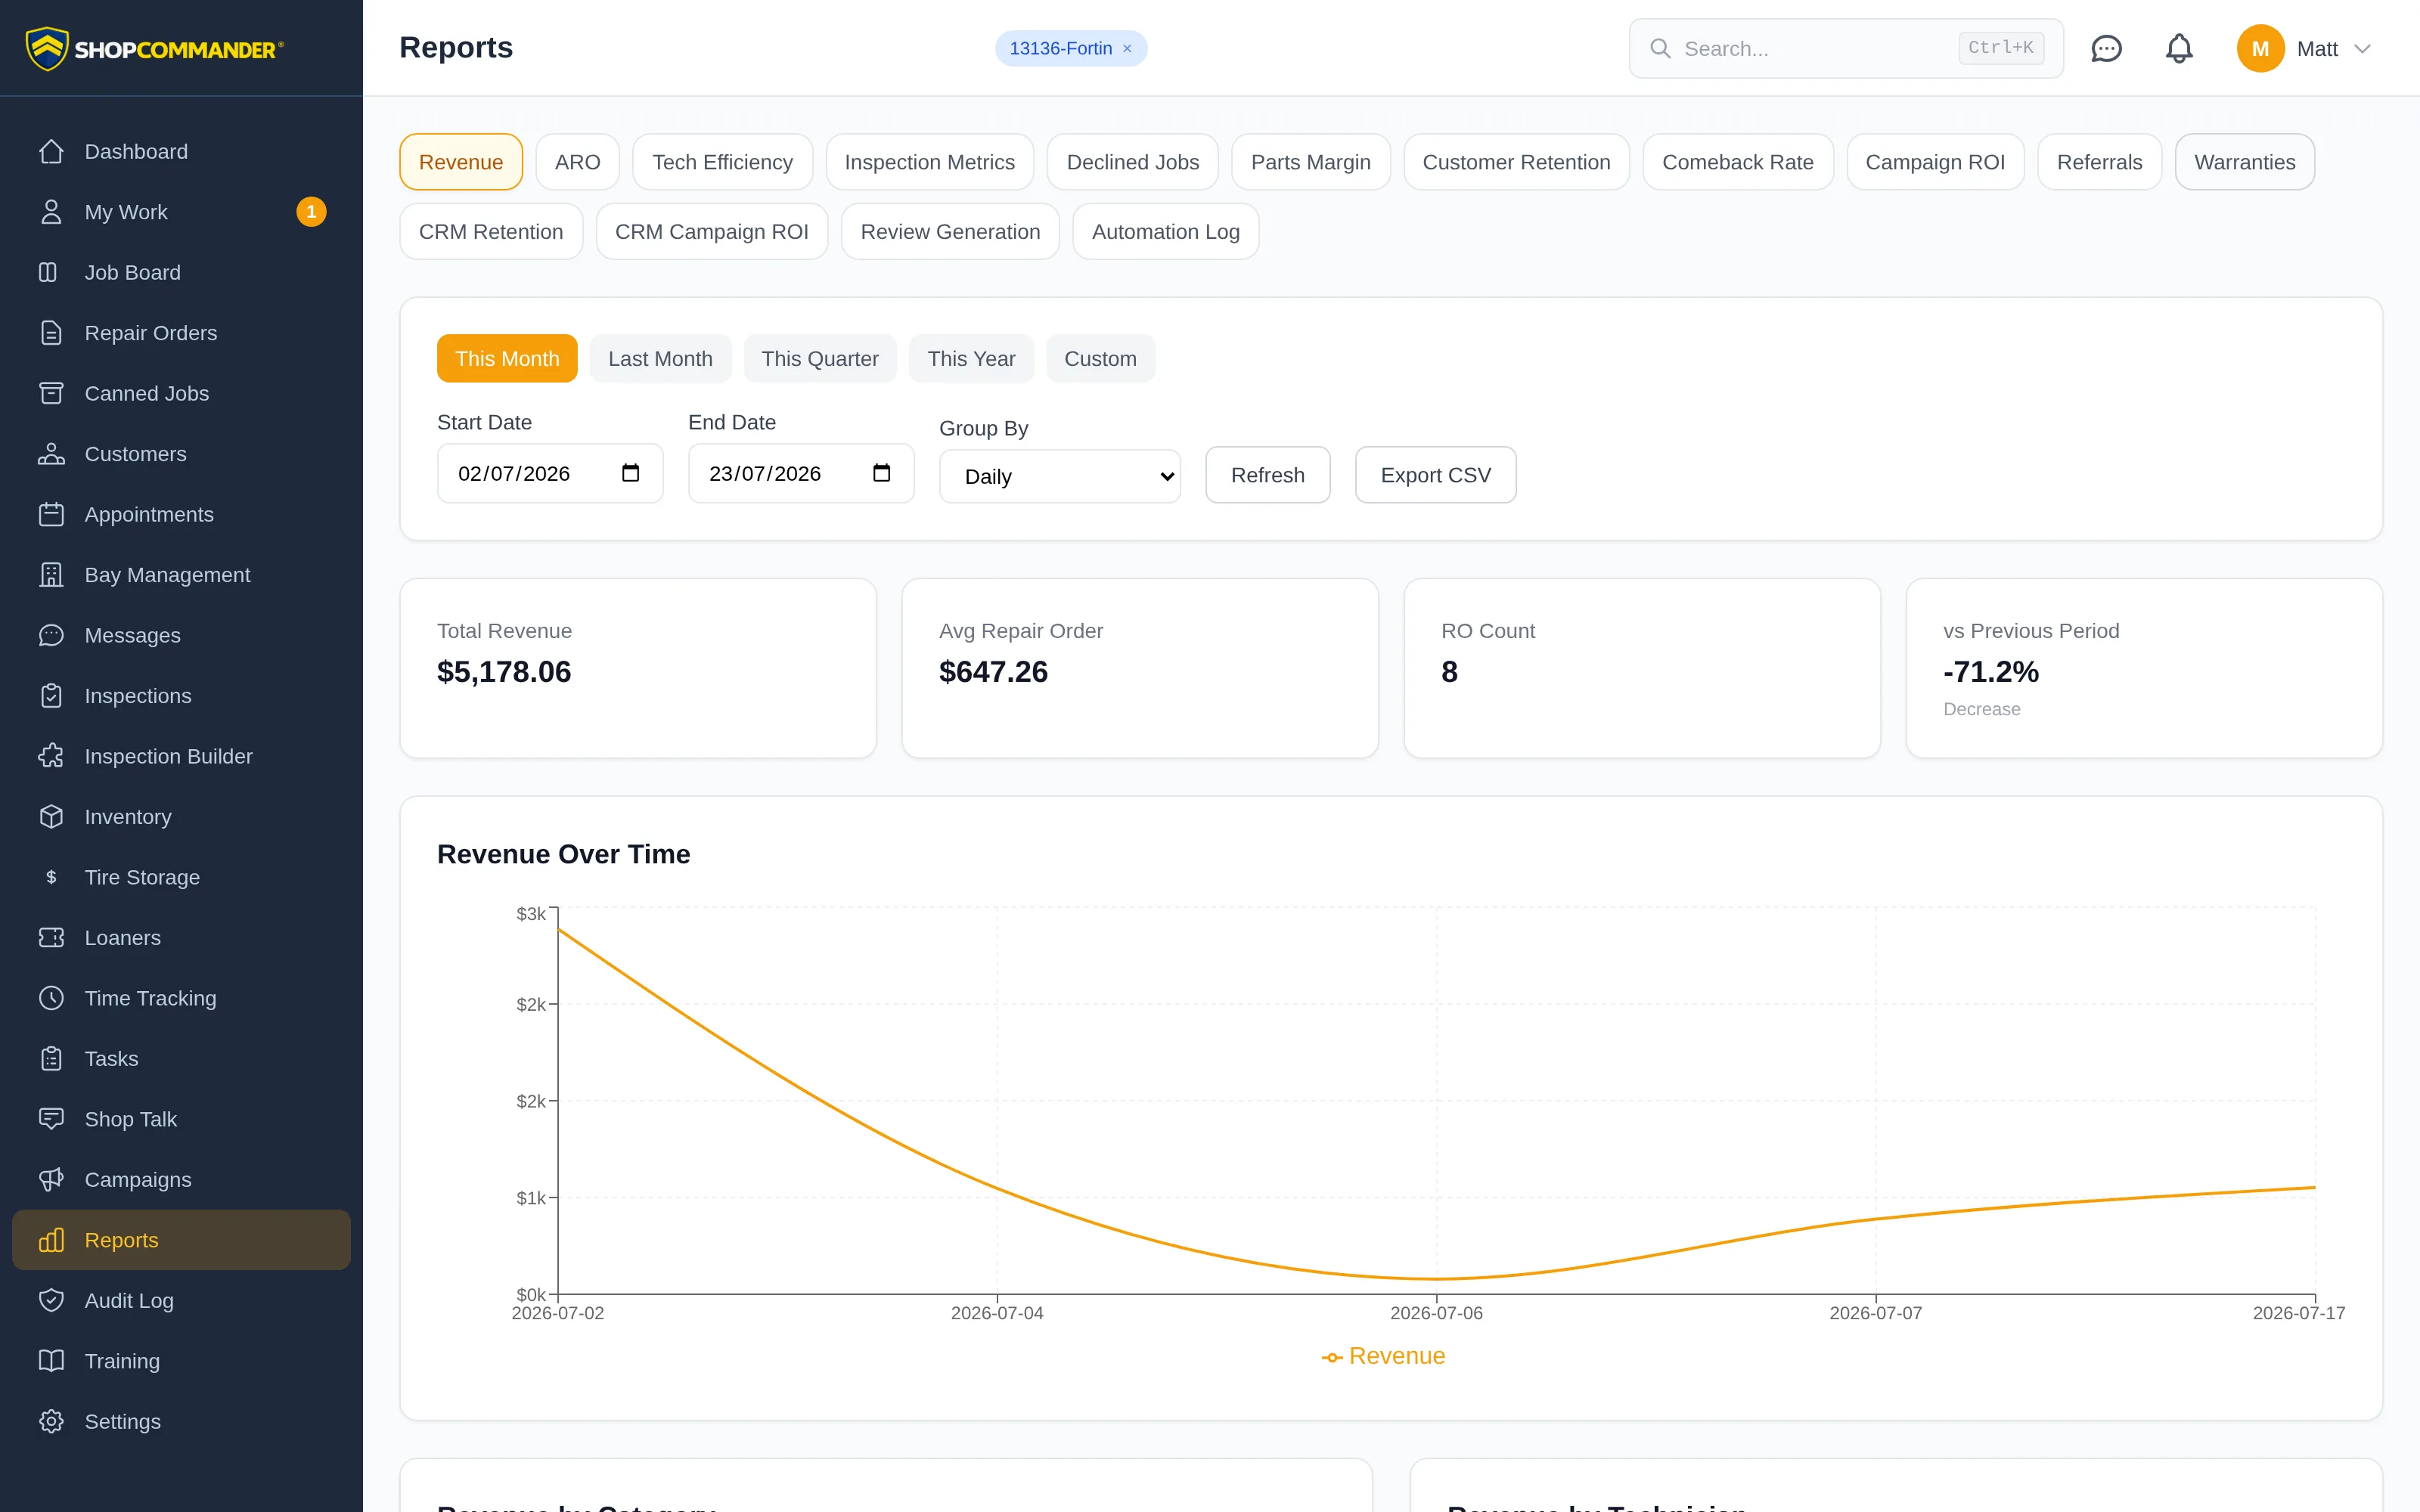This screenshot has width=2420, height=1512.
Task: Open the Bay Management building icon
Action: (51, 575)
